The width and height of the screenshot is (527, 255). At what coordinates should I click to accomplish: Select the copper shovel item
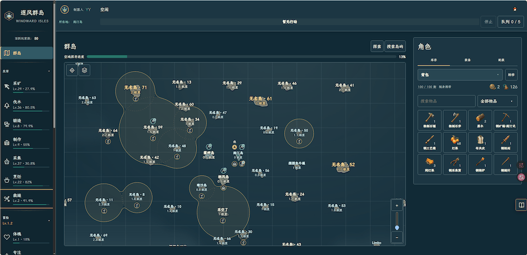pyautogui.click(x=480, y=164)
